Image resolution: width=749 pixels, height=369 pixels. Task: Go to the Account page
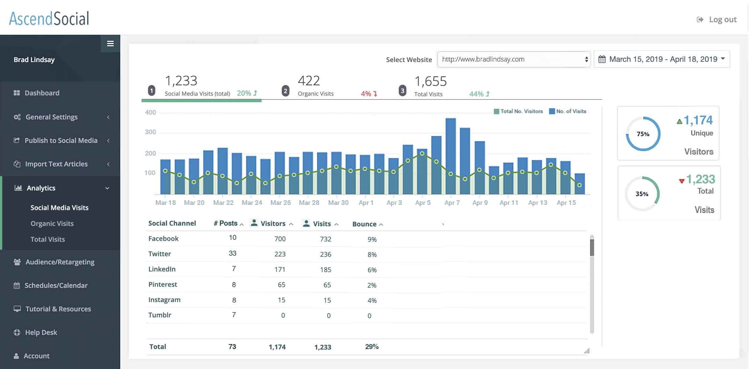pyautogui.click(x=36, y=356)
